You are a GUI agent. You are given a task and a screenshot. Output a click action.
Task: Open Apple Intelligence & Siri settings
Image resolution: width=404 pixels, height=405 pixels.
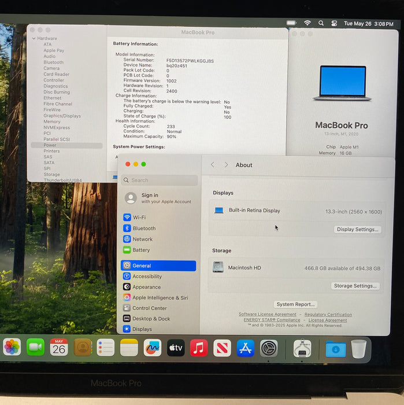point(158,297)
